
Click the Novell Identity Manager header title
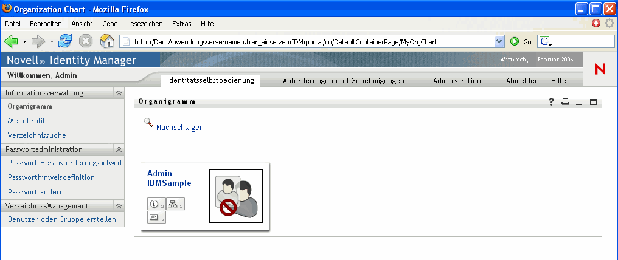(x=71, y=60)
